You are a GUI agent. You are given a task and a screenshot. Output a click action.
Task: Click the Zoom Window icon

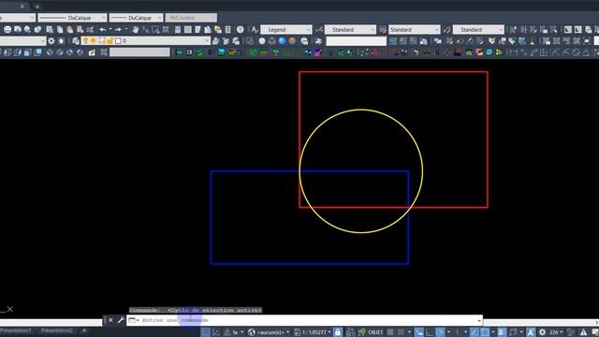point(155,29)
